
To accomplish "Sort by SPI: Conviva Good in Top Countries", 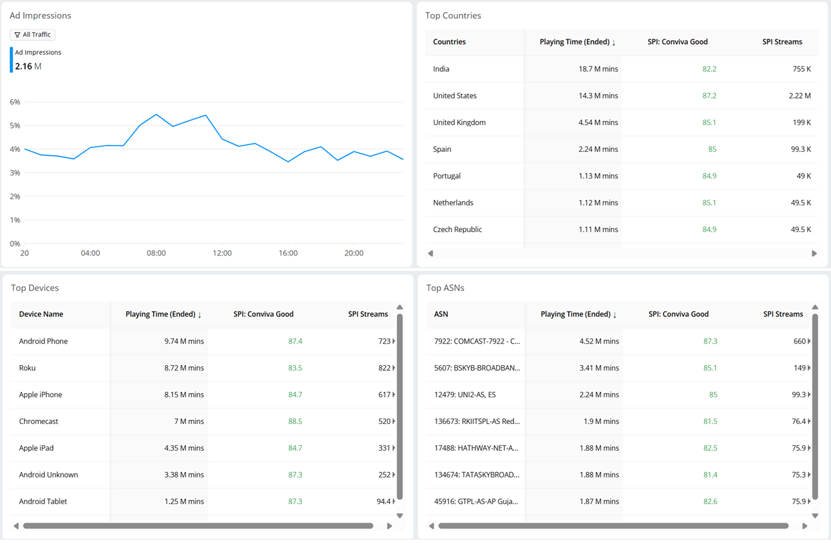I will point(677,42).
